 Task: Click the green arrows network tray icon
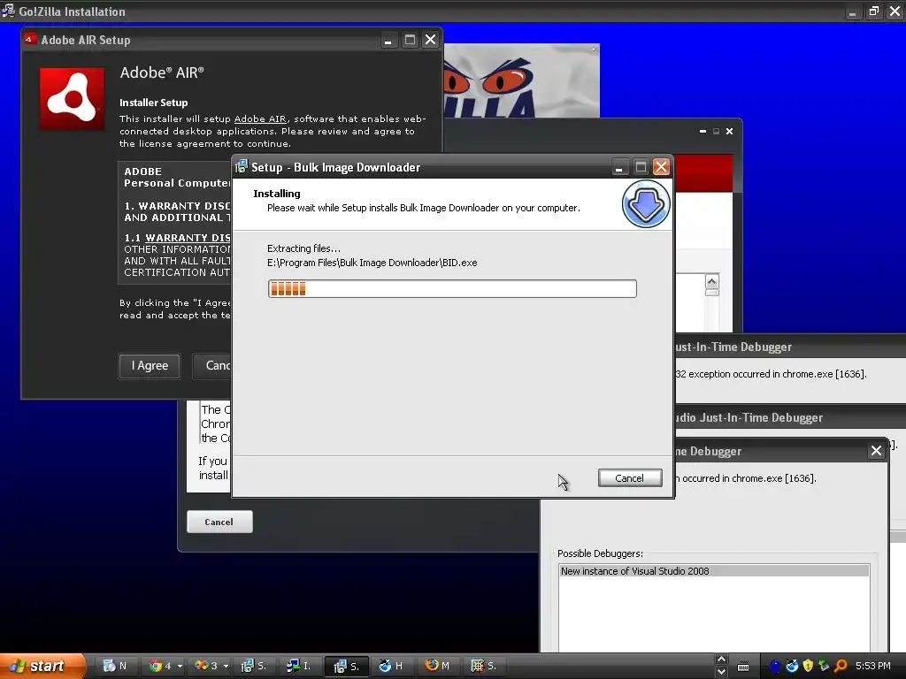824,667
